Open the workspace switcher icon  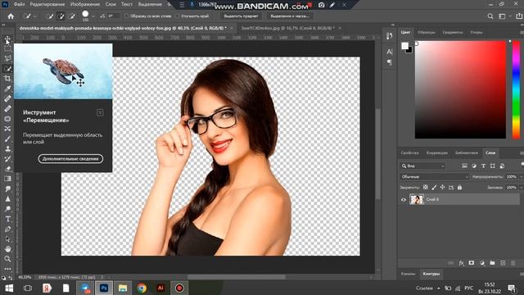[502, 16]
